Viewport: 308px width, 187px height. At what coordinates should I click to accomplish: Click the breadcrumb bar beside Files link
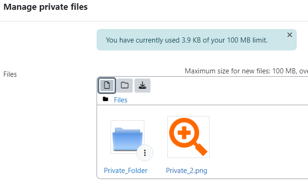(216, 100)
